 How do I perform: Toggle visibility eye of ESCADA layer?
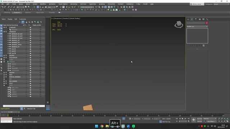6,56
